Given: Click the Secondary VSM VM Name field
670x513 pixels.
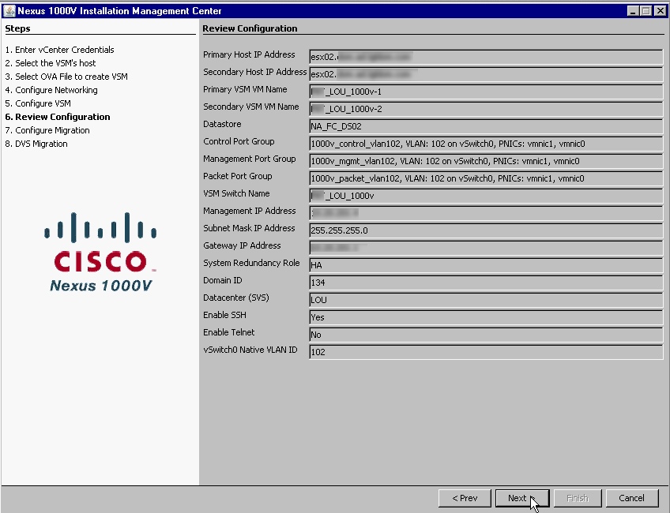Looking at the screenshot, I should pyautogui.click(x=486, y=109).
